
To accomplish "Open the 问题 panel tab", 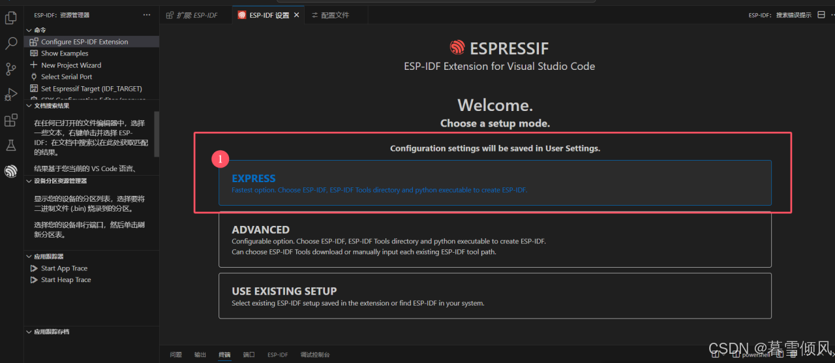I will click(x=175, y=355).
